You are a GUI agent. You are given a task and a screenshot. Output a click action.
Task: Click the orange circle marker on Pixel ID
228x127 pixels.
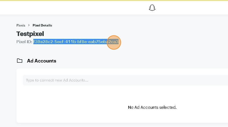[114, 42]
